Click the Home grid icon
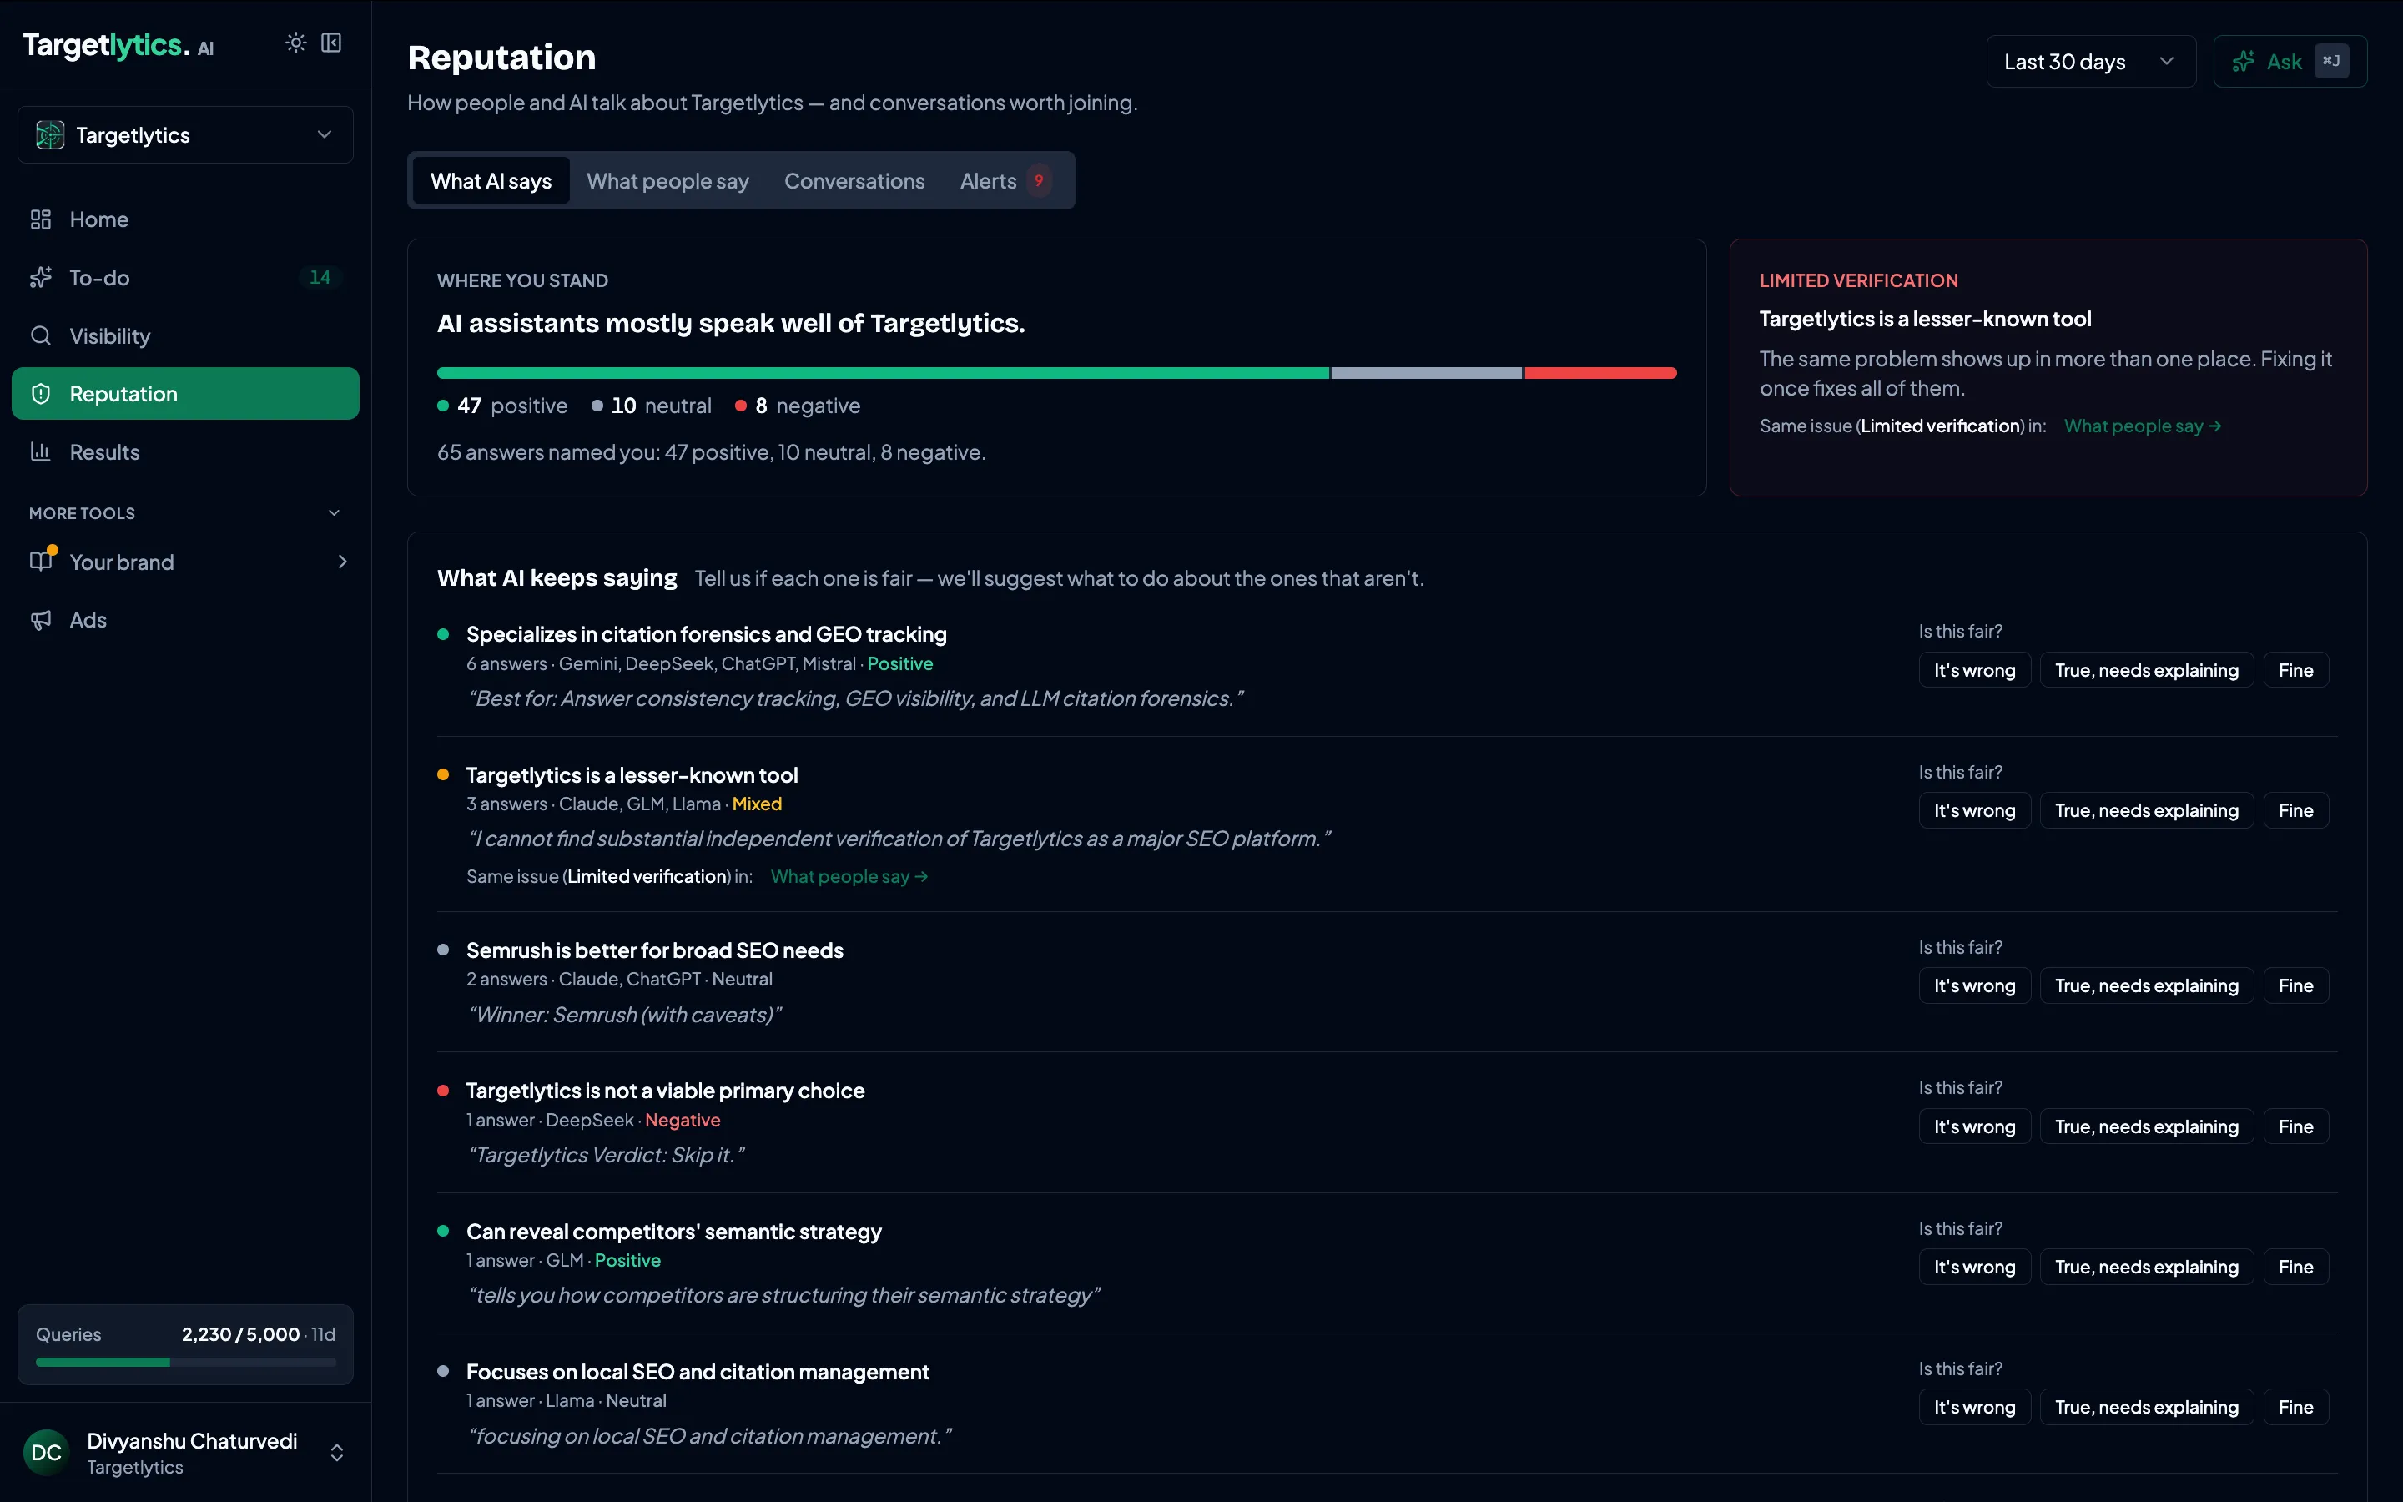The width and height of the screenshot is (2403, 1502). point(41,219)
